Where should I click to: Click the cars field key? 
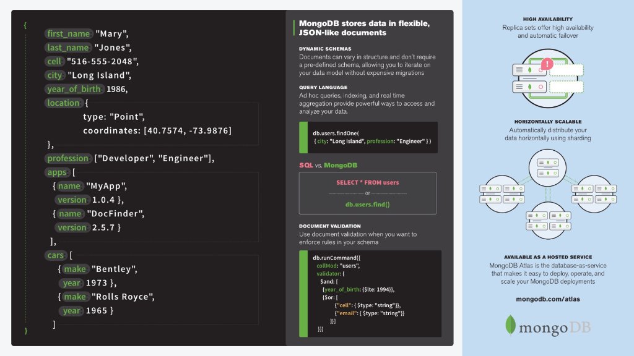55,255
